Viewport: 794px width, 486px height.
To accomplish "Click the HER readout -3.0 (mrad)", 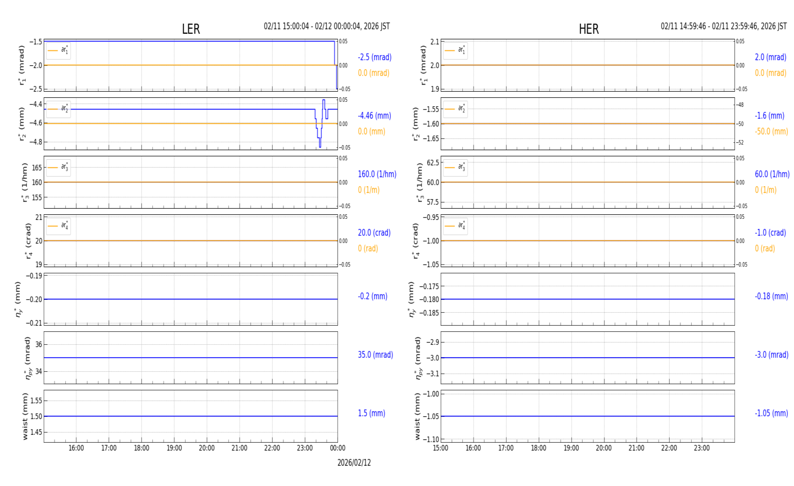I will pyautogui.click(x=772, y=355).
